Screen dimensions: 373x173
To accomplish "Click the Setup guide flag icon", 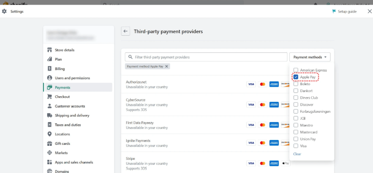I will [x=334, y=11].
